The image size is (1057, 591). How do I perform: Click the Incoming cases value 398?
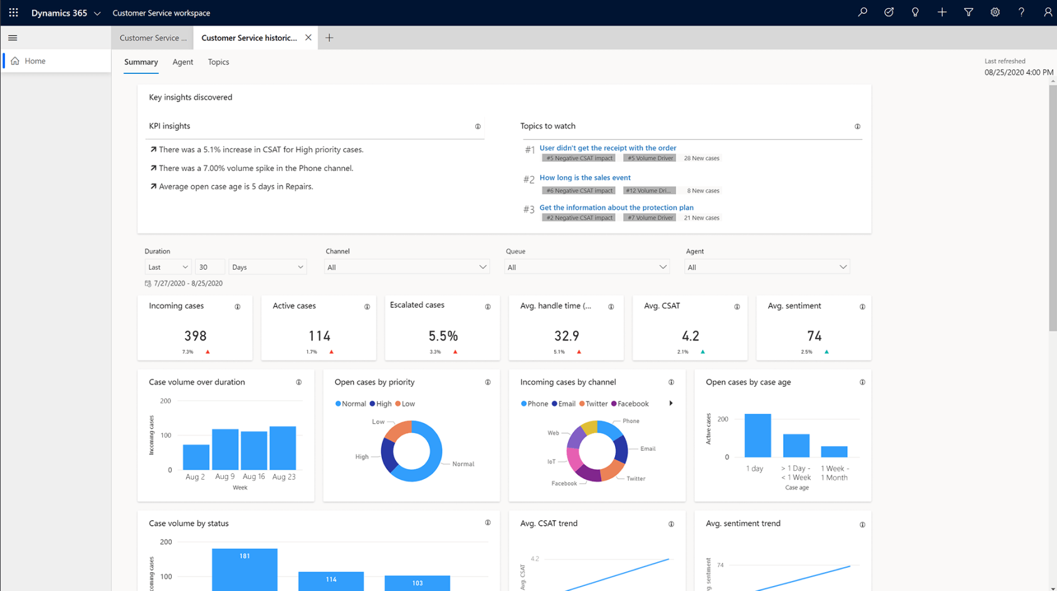click(x=196, y=336)
